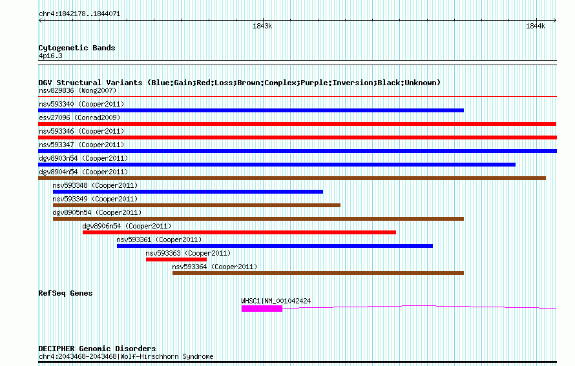This screenshot has width=575, height=366.
Task: Click the thin magenta WHSC1 intron line
Action: 419,307
